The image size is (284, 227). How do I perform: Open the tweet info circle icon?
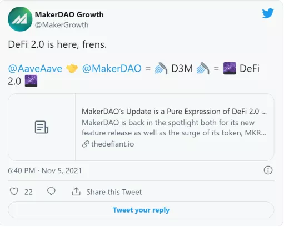268,170
